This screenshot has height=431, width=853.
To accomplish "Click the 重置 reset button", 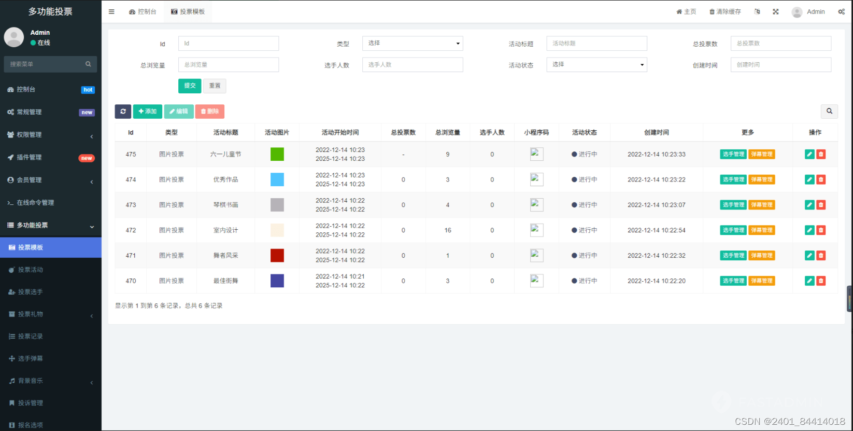I will (x=215, y=86).
